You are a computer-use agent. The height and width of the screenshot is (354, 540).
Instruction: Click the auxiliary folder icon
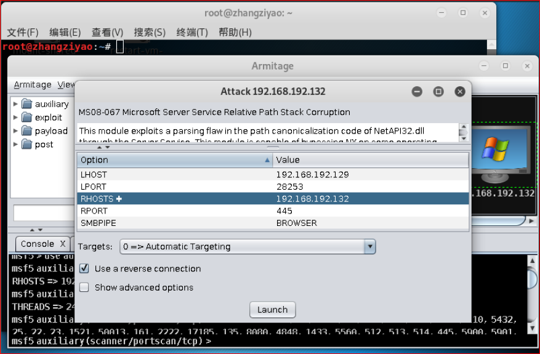pyautogui.click(x=26, y=103)
